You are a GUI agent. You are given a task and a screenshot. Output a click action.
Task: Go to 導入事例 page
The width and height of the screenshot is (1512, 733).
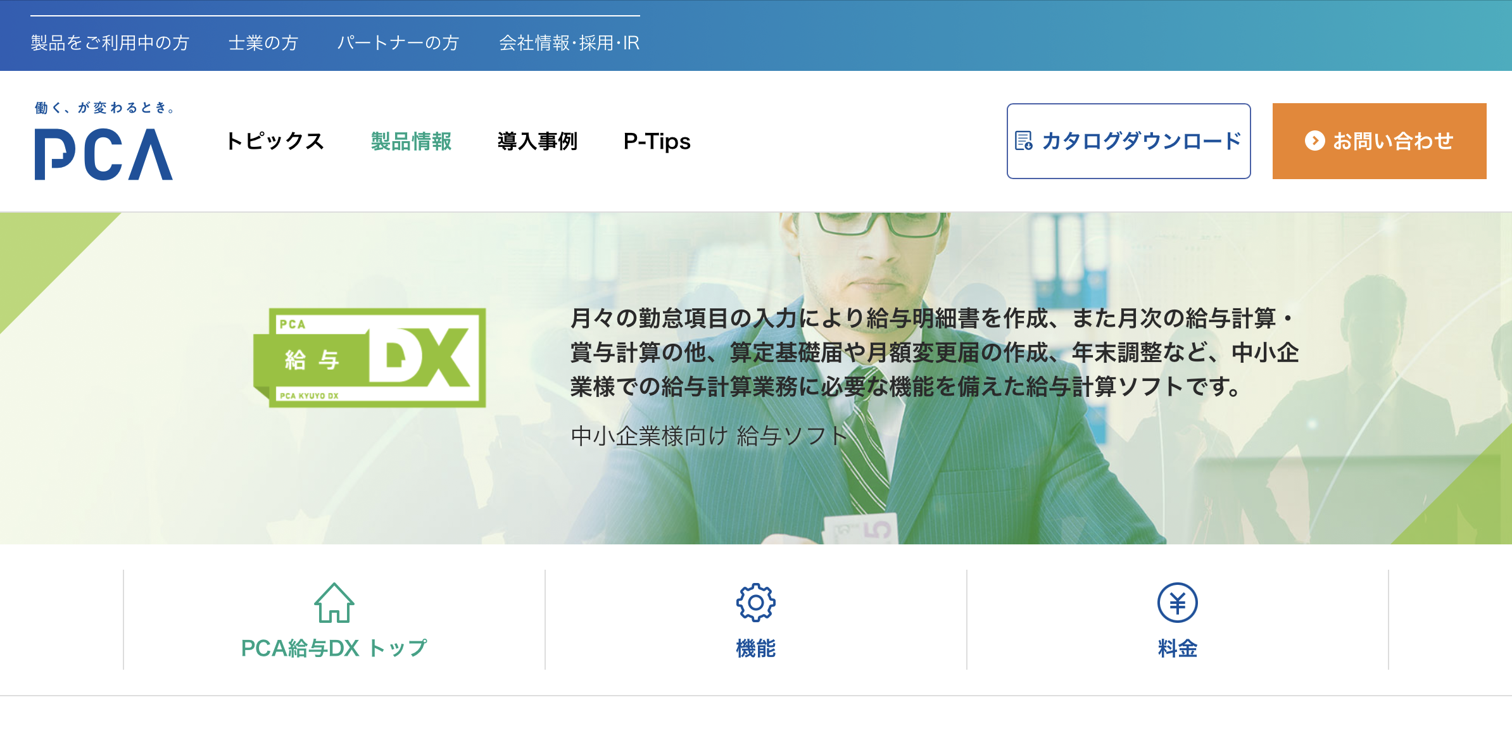pos(538,141)
